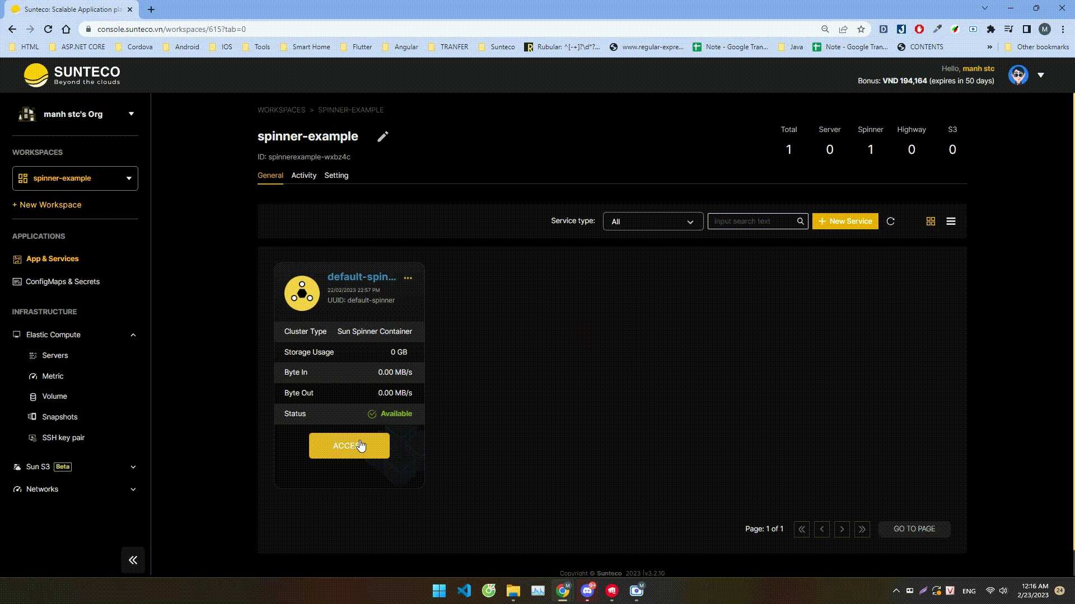Switch to list view layout
Image resolution: width=1075 pixels, height=604 pixels.
coord(951,221)
